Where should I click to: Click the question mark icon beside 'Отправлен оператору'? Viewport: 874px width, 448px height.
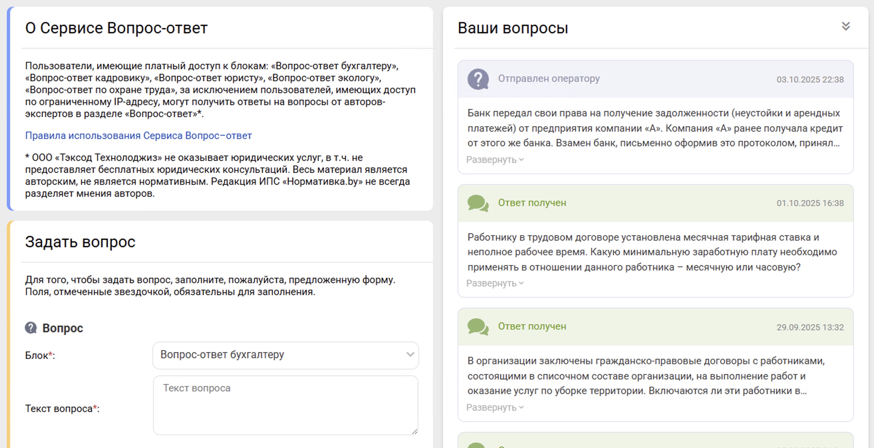point(478,79)
